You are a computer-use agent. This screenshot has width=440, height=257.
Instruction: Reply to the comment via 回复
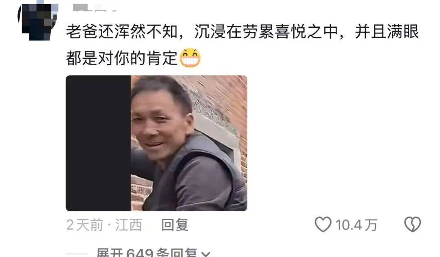(x=174, y=225)
